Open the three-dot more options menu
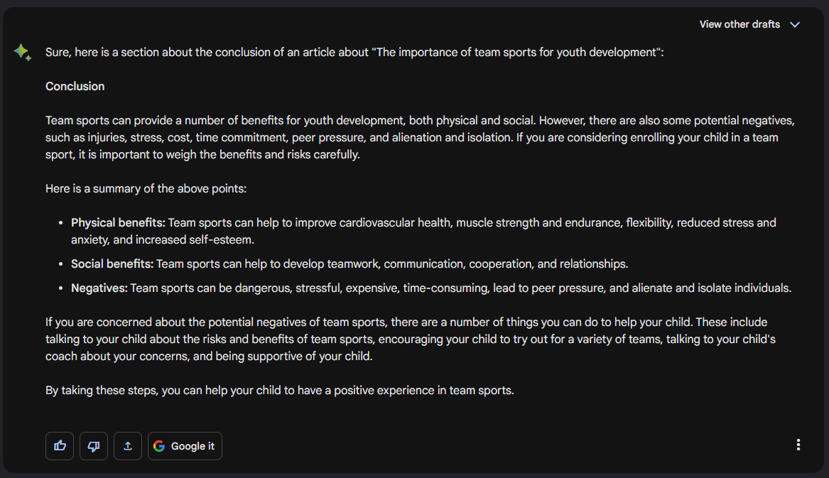The height and width of the screenshot is (478, 829). 798,445
